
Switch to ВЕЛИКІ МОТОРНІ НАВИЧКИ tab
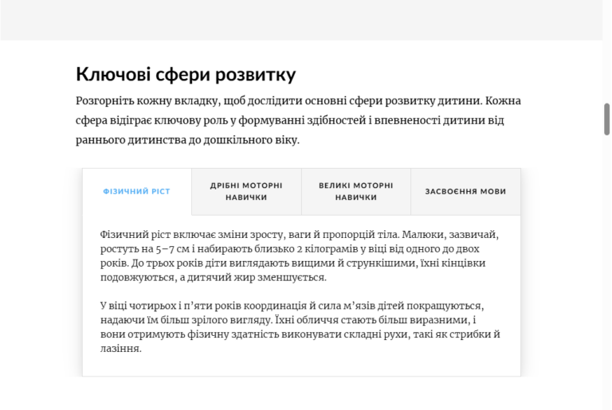[356, 192]
